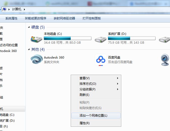Expand the 排序方式(O) submenu arrow
Screen dimensions: 170x131
[x=118, y=84]
